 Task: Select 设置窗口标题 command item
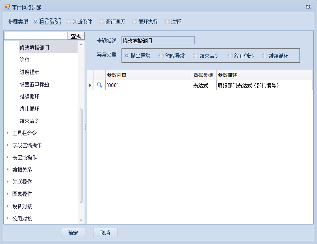coord(34,84)
